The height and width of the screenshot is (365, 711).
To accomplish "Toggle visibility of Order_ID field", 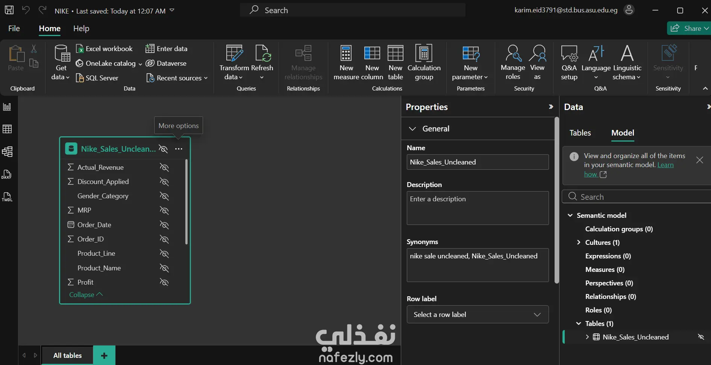I will click(x=164, y=239).
